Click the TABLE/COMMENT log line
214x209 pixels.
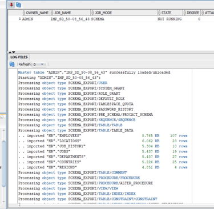(x=72, y=172)
